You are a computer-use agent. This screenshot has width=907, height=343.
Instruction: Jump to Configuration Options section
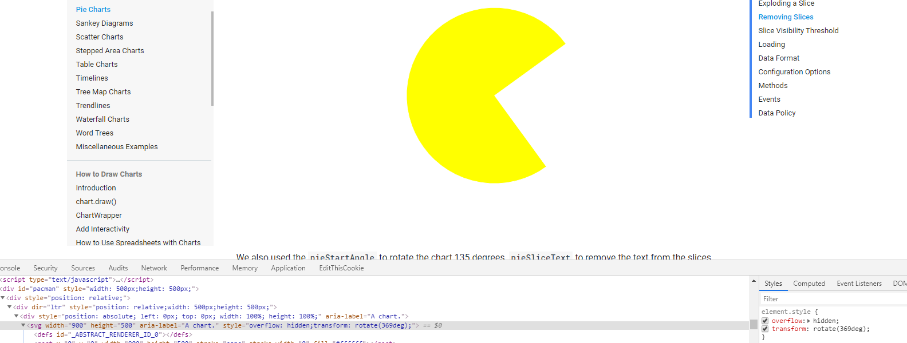pyautogui.click(x=794, y=72)
